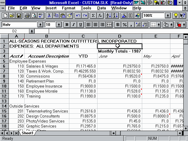
Task: Select the Sheet1 tab
Action: (27, 133)
